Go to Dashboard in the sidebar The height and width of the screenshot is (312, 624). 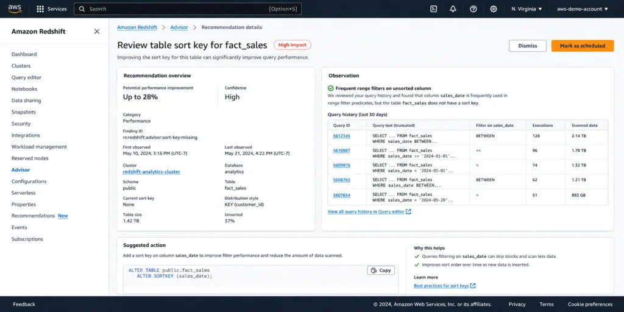(x=24, y=54)
